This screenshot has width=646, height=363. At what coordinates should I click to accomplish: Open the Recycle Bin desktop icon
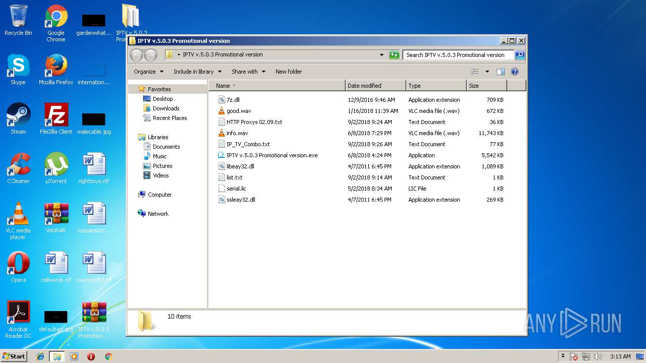[x=18, y=20]
